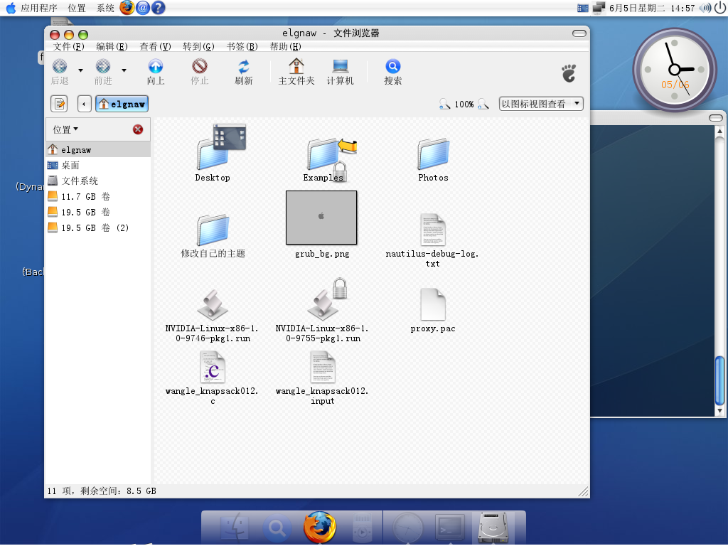Image resolution: width=728 pixels, height=546 pixels.
Task: Click the volume speaker icon in panel
Action: 705,8
